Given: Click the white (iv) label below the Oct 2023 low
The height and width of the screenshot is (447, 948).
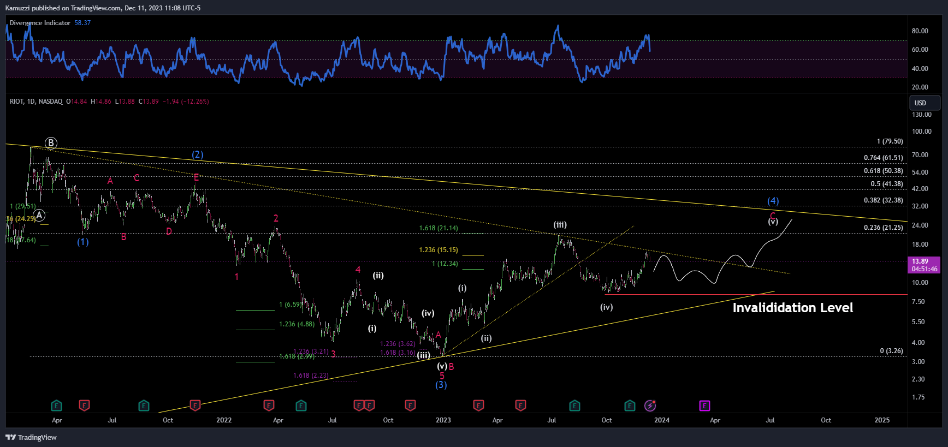Looking at the screenshot, I should click(606, 307).
